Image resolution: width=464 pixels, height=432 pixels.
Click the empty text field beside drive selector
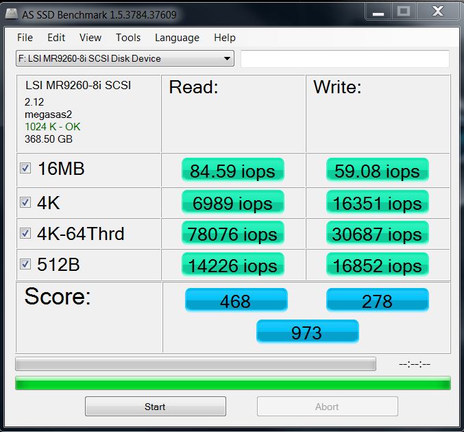pos(345,59)
